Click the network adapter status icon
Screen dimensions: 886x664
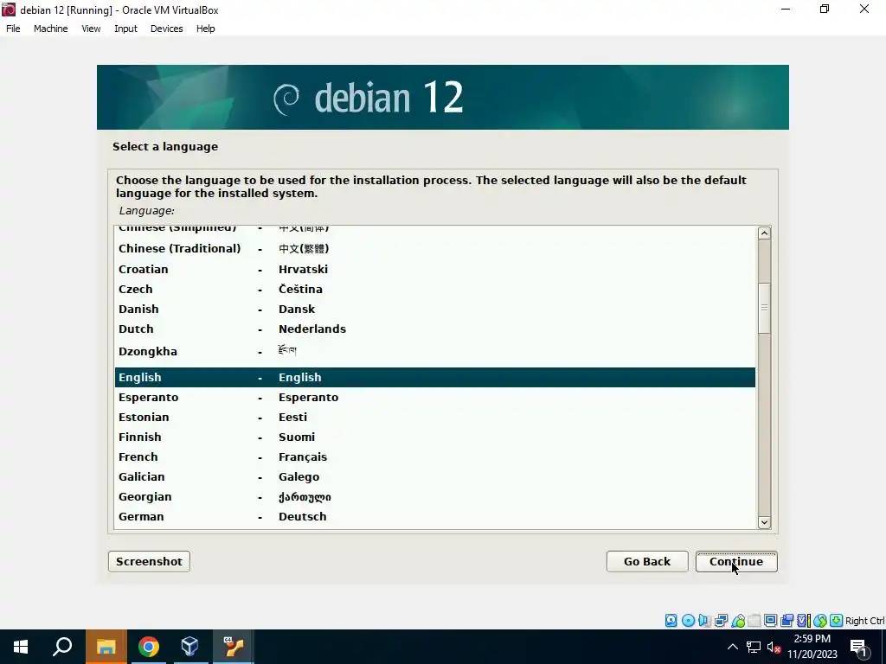point(721,621)
